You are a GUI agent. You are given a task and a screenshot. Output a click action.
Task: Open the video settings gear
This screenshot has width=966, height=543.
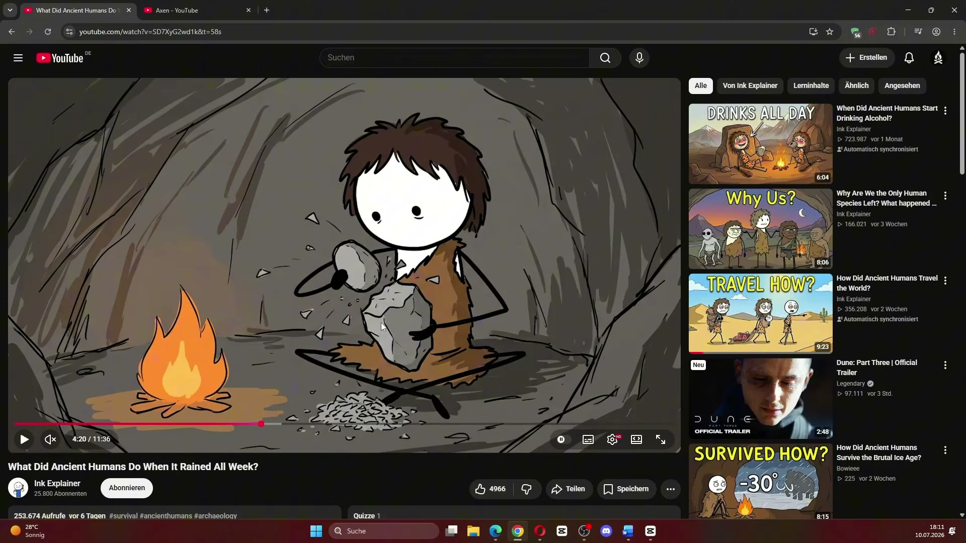(612, 439)
